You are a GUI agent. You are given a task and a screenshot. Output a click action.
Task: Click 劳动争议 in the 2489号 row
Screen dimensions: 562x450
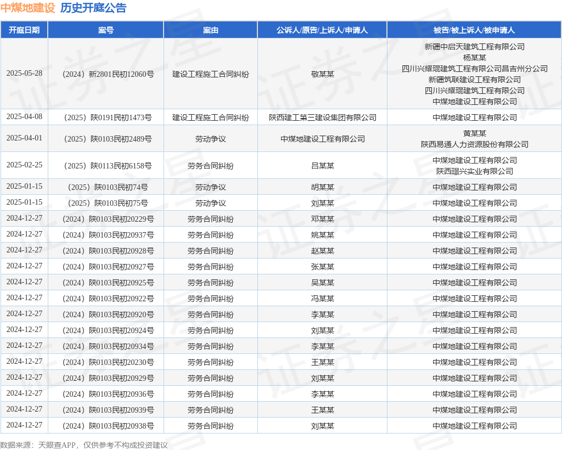[x=211, y=139]
